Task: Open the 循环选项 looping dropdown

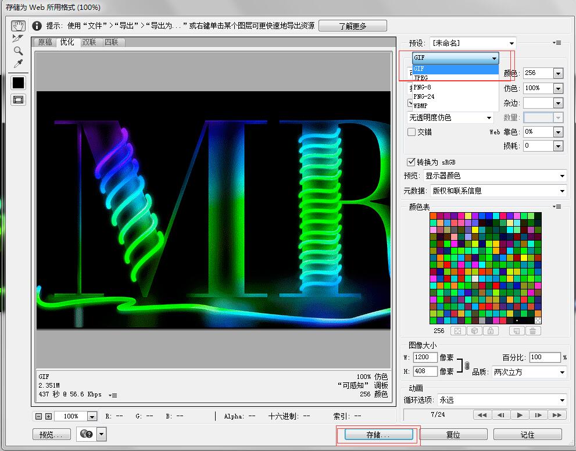Action: (x=502, y=400)
